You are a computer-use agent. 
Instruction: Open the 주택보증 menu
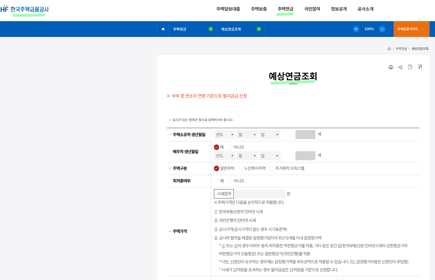260,9
